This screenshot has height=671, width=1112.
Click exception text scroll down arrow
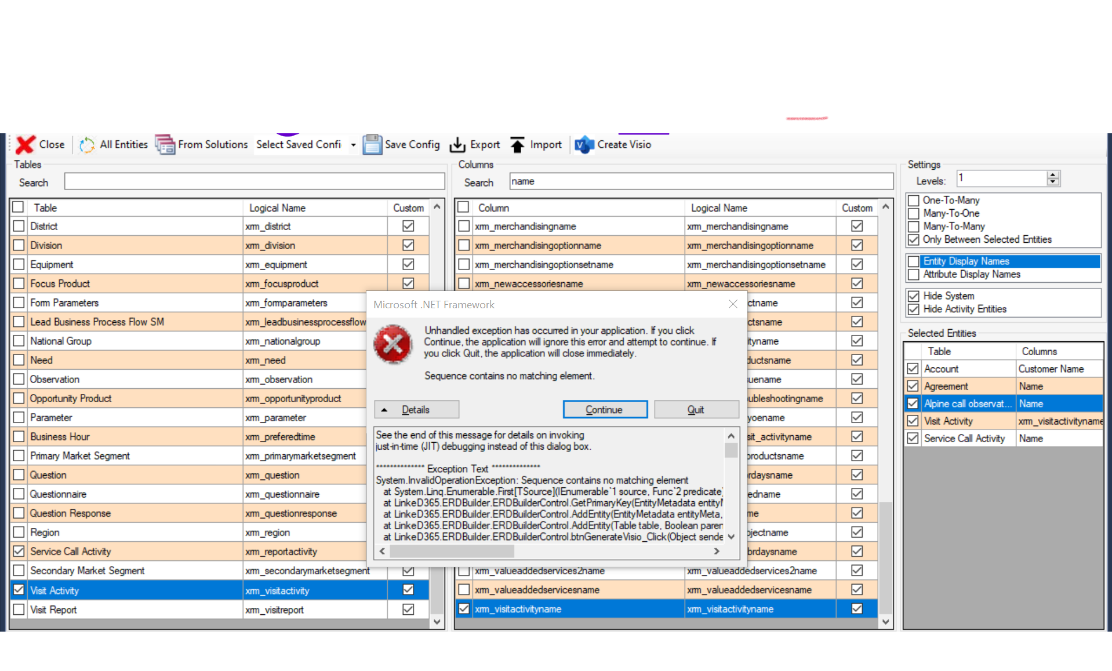[x=731, y=537]
